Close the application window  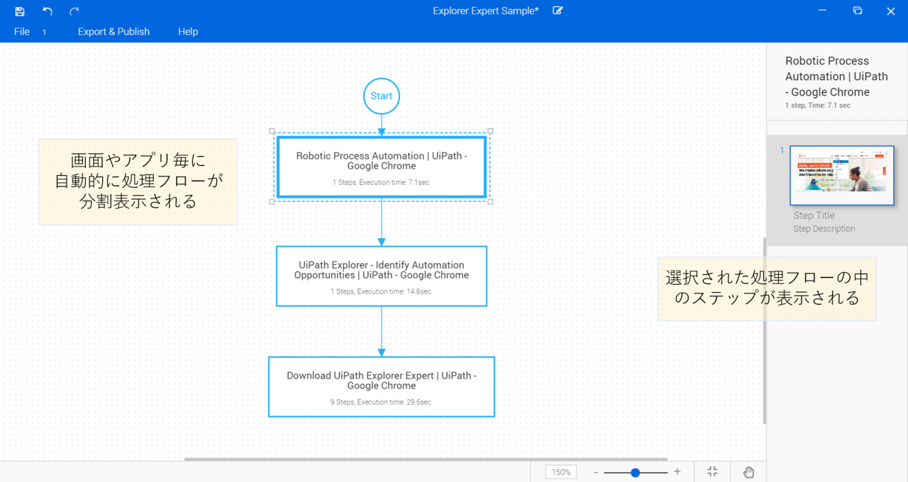891,11
